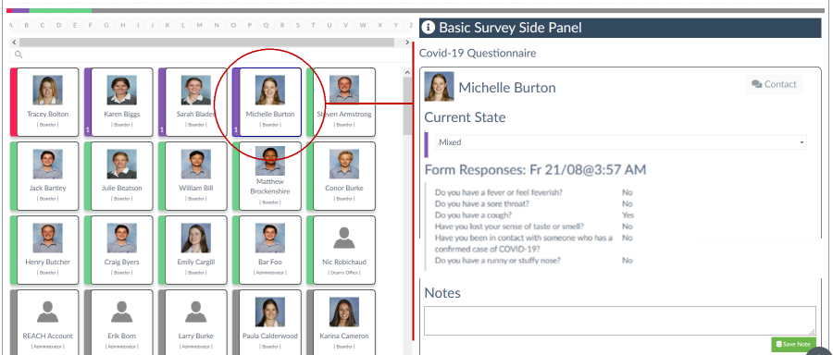
Task: Save the note with Save Note button
Action: coord(794,345)
